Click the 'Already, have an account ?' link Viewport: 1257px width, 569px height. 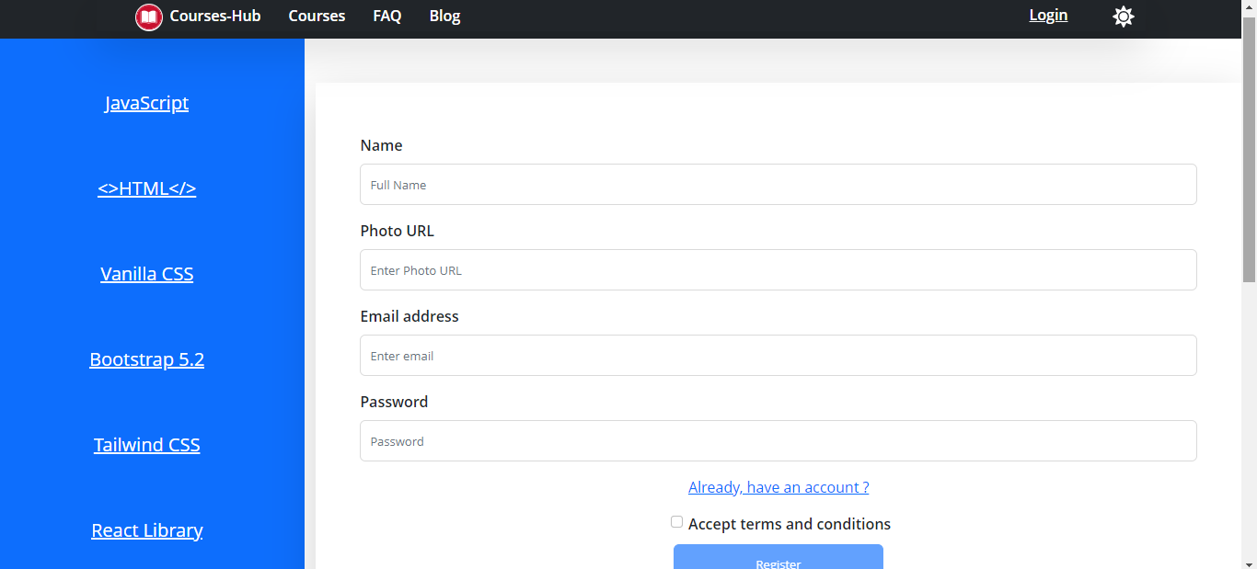tap(778, 487)
